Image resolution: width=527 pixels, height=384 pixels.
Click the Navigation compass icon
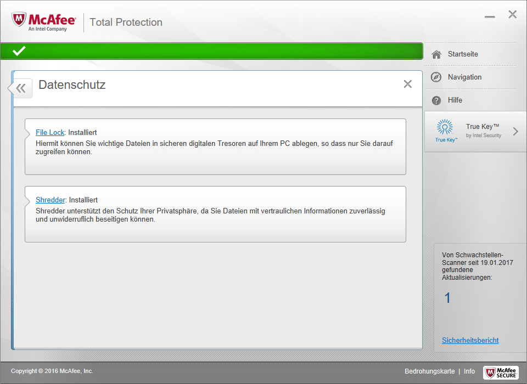click(436, 77)
